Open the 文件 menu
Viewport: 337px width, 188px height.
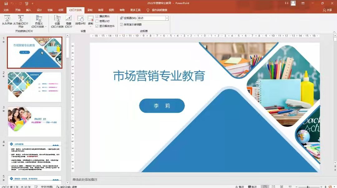tap(6, 10)
